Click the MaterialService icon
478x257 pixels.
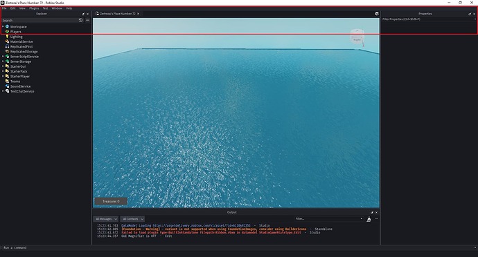(8, 41)
